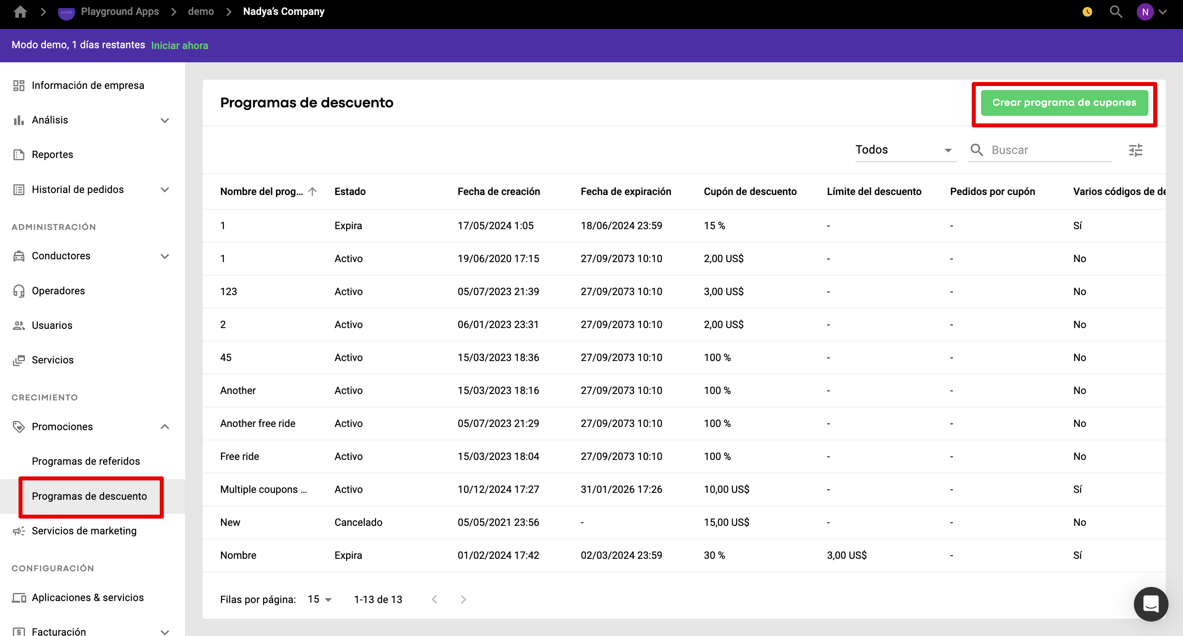Sort by Nombre del programa arrow
The width and height of the screenshot is (1183, 636).
click(313, 191)
